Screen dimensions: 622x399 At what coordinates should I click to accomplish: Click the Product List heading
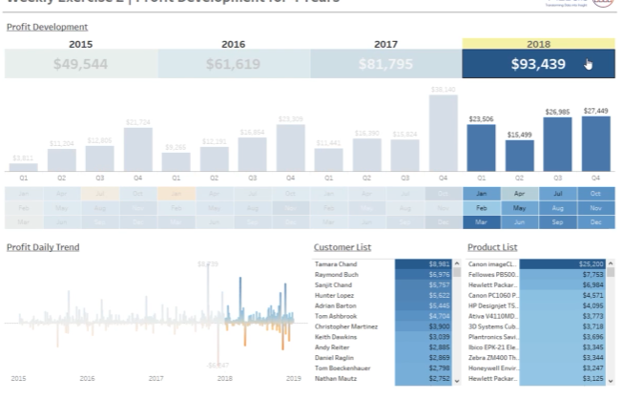pos(492,247)
